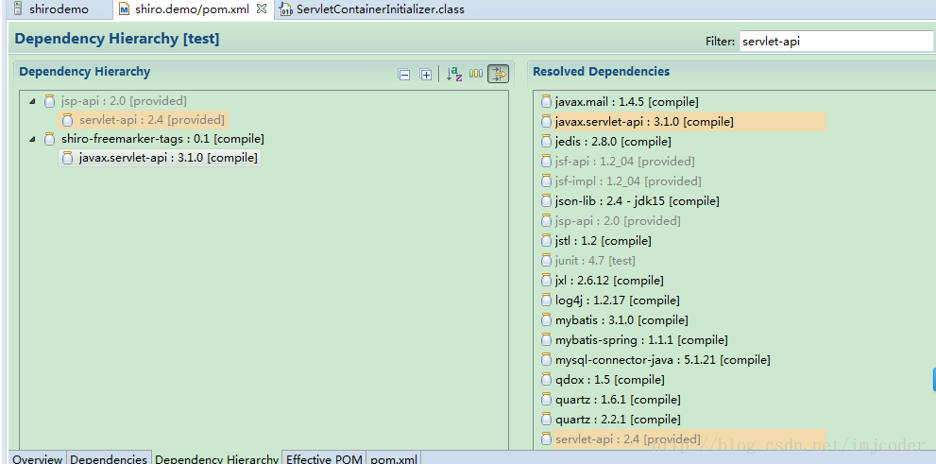The image size is (936, 464).
Task: Click jar icon next to junit
Action: pyautogui.click(x=546, y=261)
